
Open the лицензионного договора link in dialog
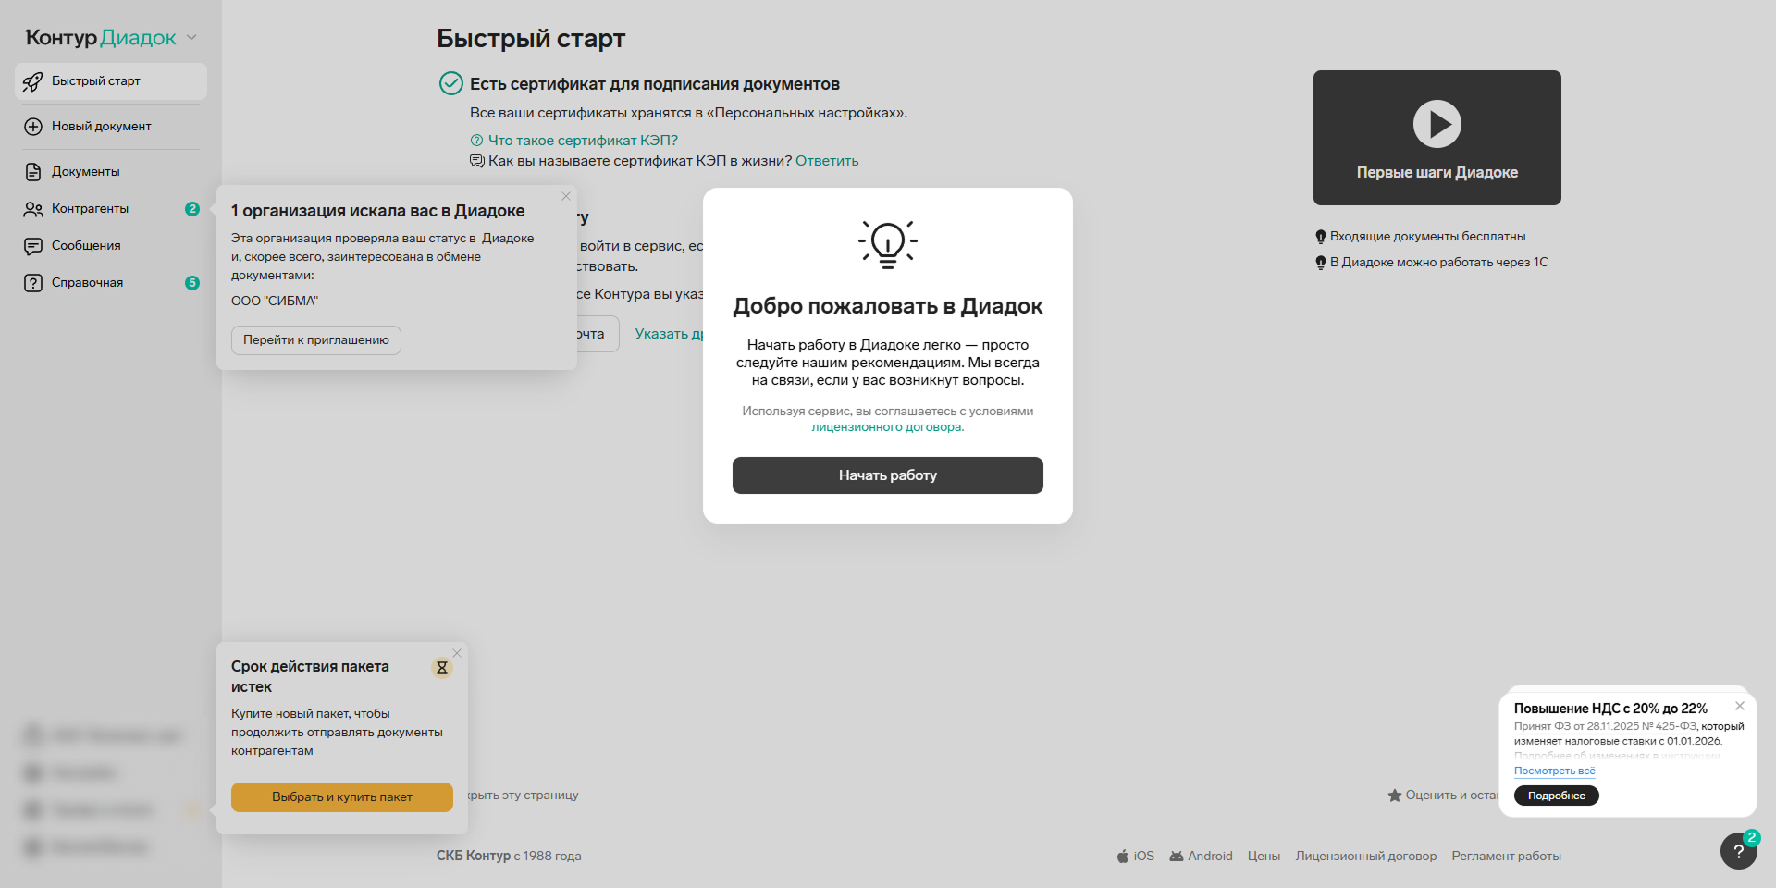tap(886, 427)
